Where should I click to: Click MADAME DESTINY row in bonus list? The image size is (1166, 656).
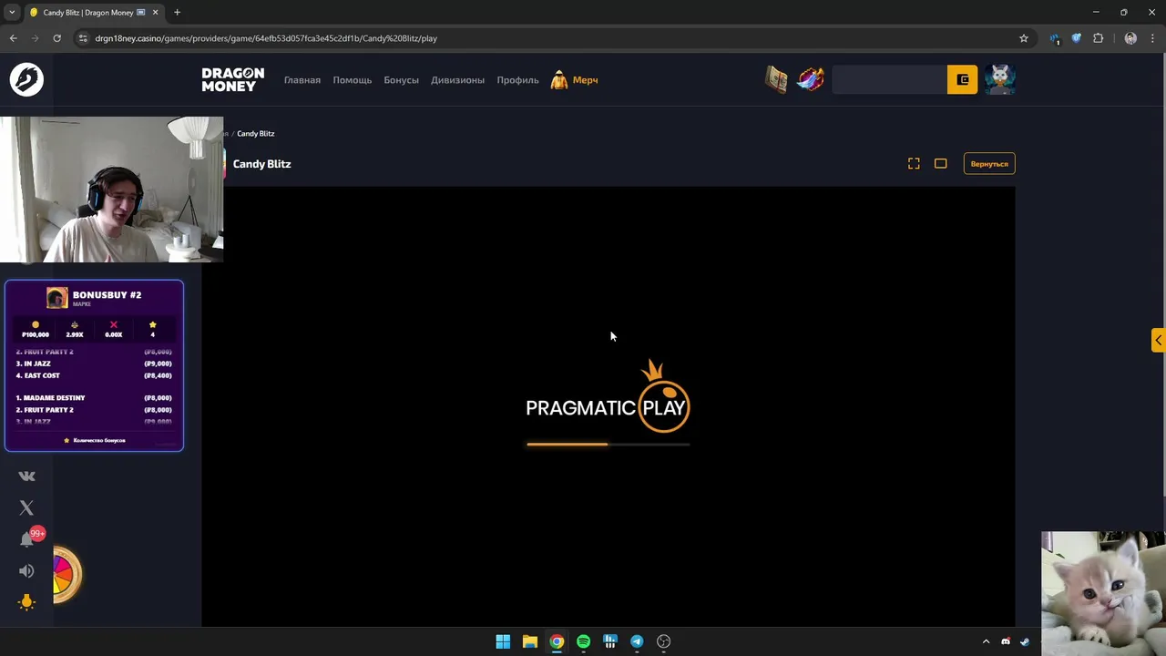tap(94, 398)
